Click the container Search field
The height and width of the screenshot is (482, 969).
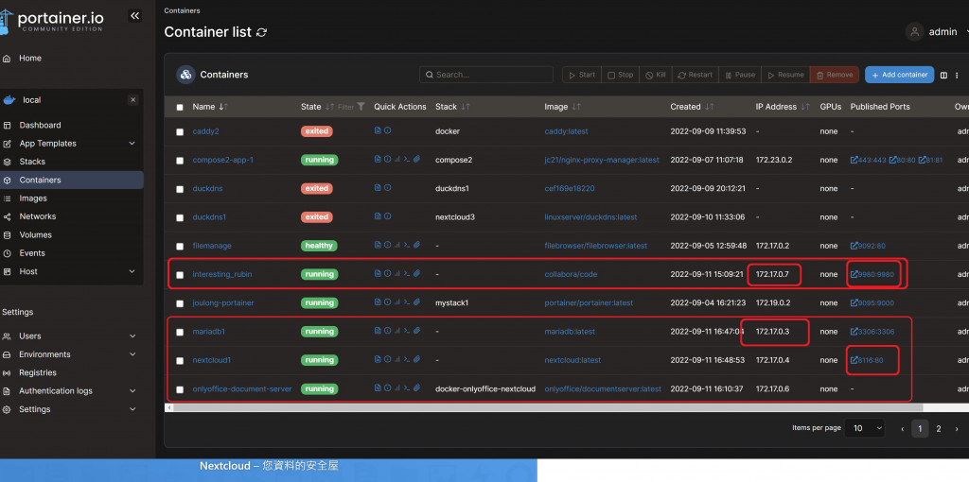tap(486, 75)
